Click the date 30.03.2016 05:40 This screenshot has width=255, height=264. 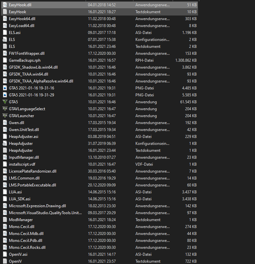102,171
